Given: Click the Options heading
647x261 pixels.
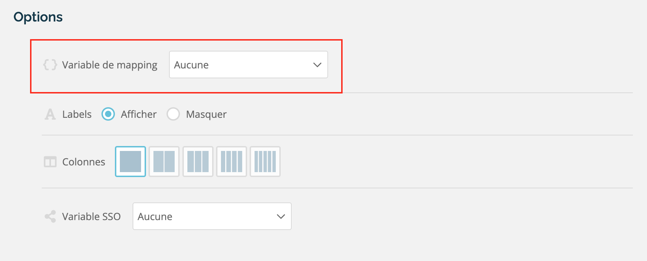Looking at the screenshot, I should [x=38, y=17].
